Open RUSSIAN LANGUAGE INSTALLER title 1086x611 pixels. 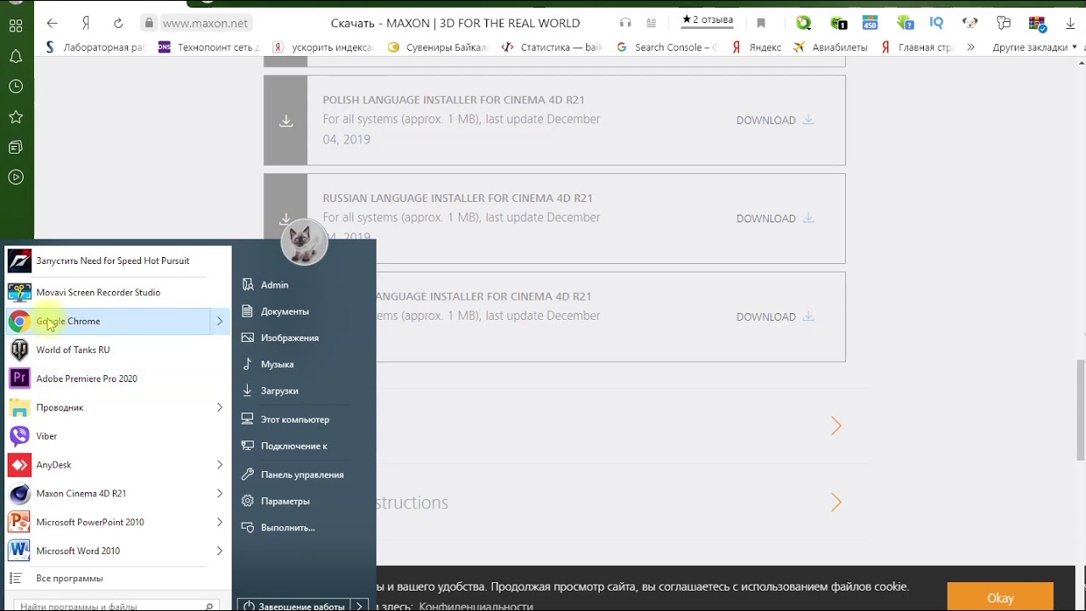(457, 198)
